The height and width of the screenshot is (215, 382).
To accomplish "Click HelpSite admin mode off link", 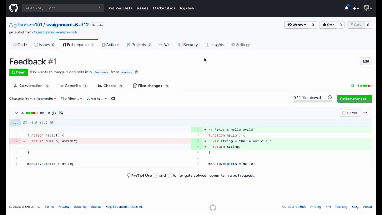I will point(124,206).
